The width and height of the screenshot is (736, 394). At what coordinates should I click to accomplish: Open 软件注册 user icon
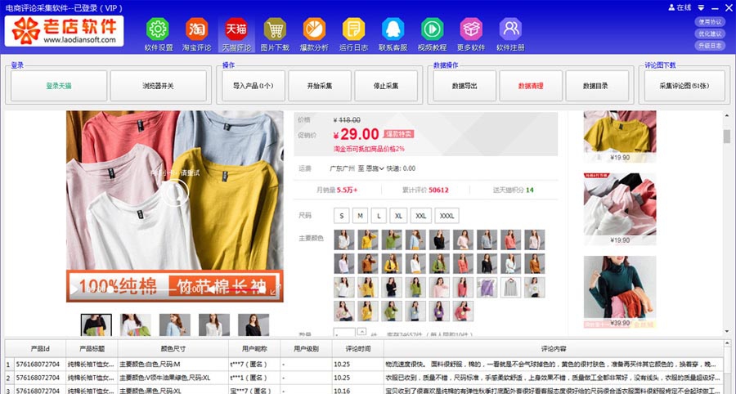click(x=510, y=29)
